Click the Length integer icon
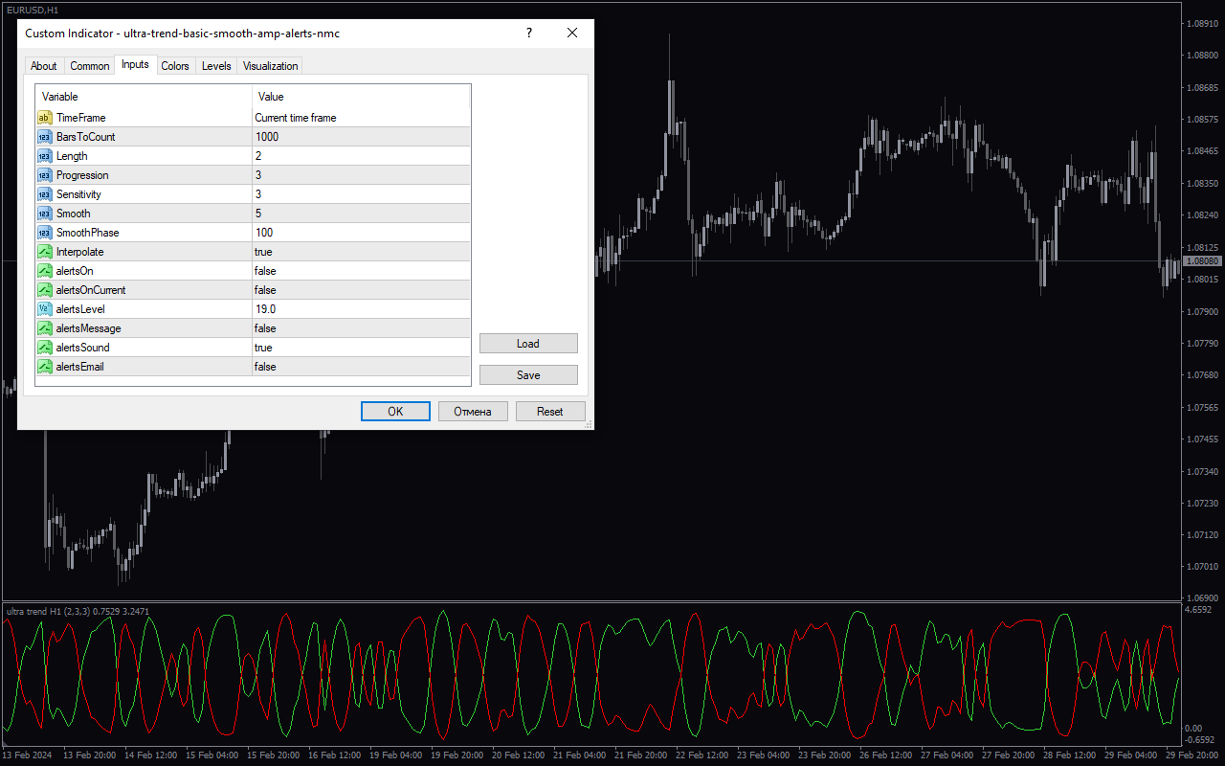The height and width of the screenshot is (766, 1225). (x=44, y=156)
